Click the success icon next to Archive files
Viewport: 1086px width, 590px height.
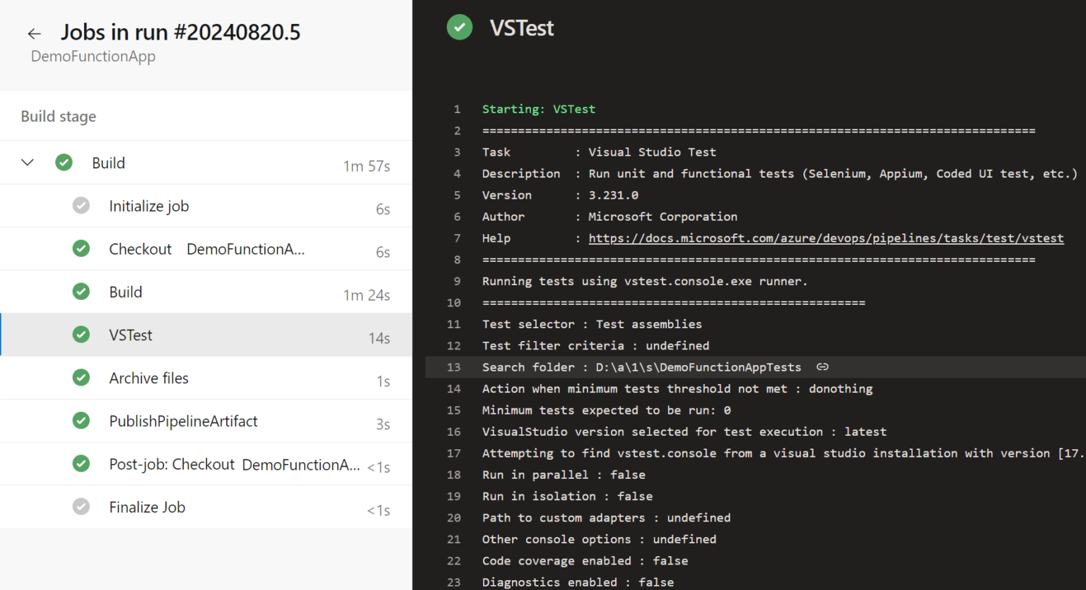[x=81, y=378]
